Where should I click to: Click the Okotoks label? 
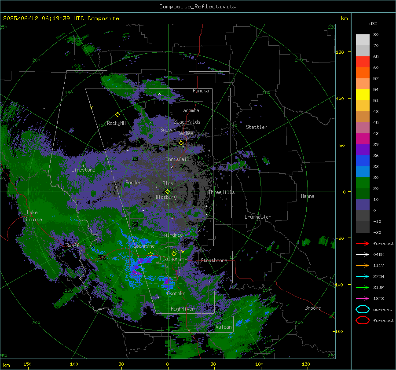point(176,293)
